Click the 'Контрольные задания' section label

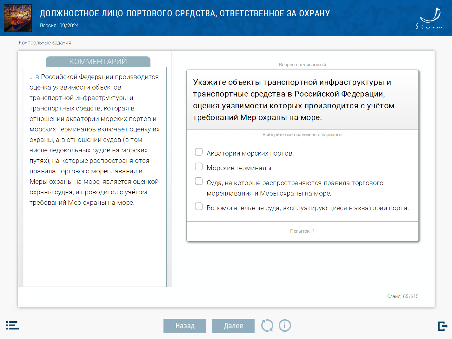pyautogui.click(x=45, y=43)
